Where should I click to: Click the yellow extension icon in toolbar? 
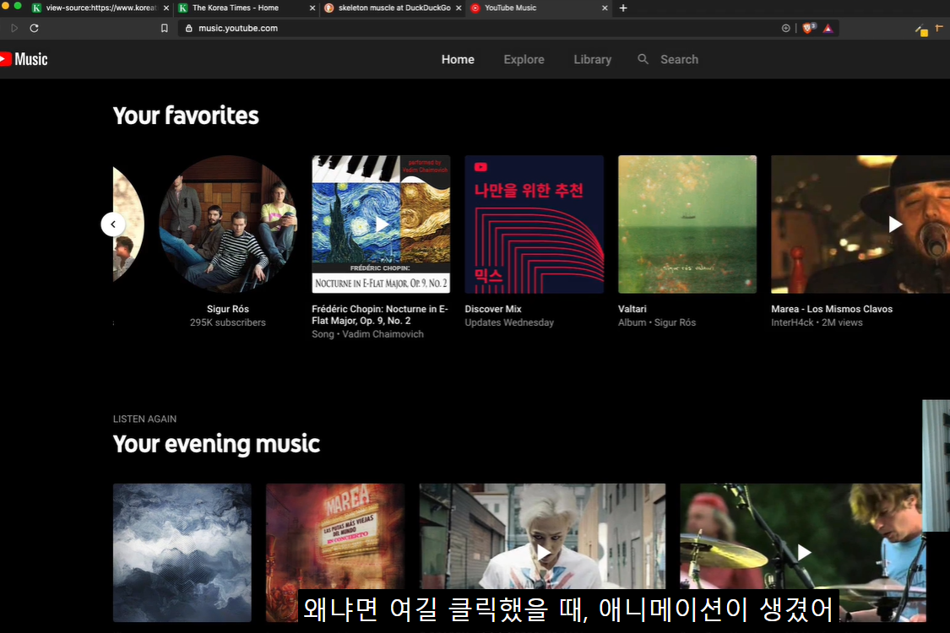[921, 30]
